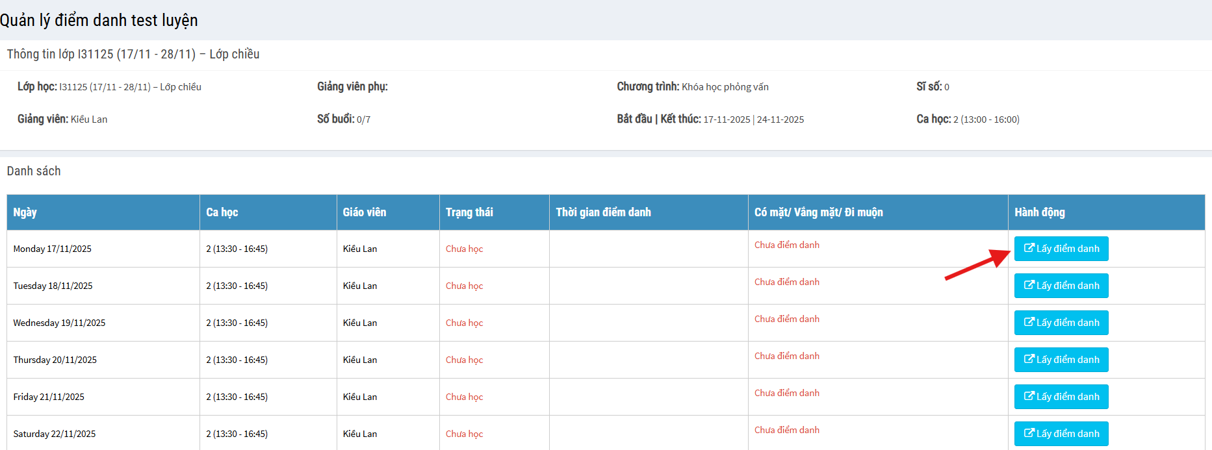
Task: Select the Hành động column header
Action: (x=1040, y=212)
